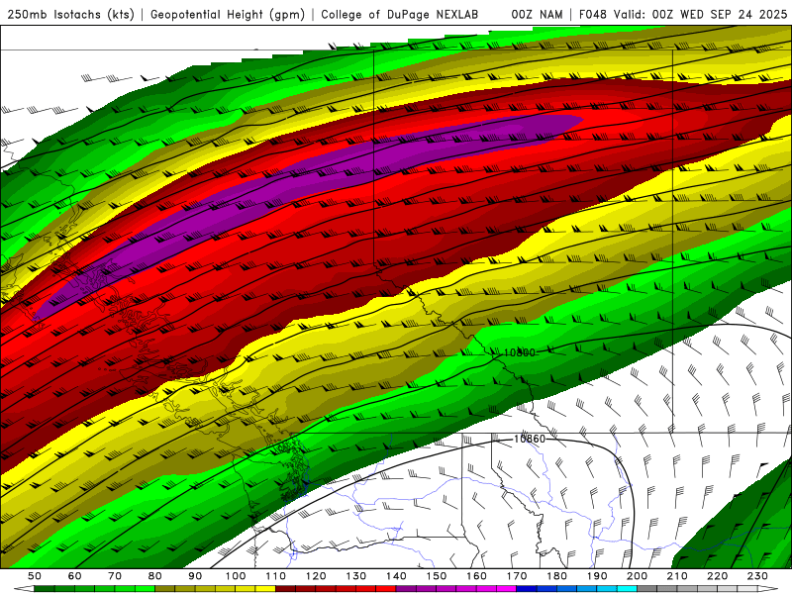Click the 140 knot legend value
Screen dimensions: 792x594
(396, 576)
